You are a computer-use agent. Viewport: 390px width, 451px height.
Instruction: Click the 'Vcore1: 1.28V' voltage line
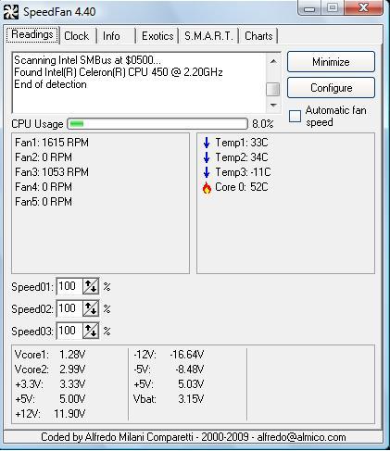point(50,355)
